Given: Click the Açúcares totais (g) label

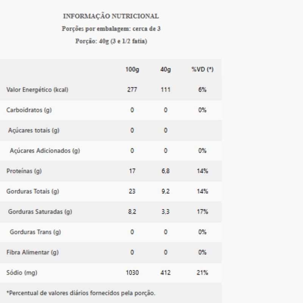Looking at the screenshot, I should tap(34, 130).
